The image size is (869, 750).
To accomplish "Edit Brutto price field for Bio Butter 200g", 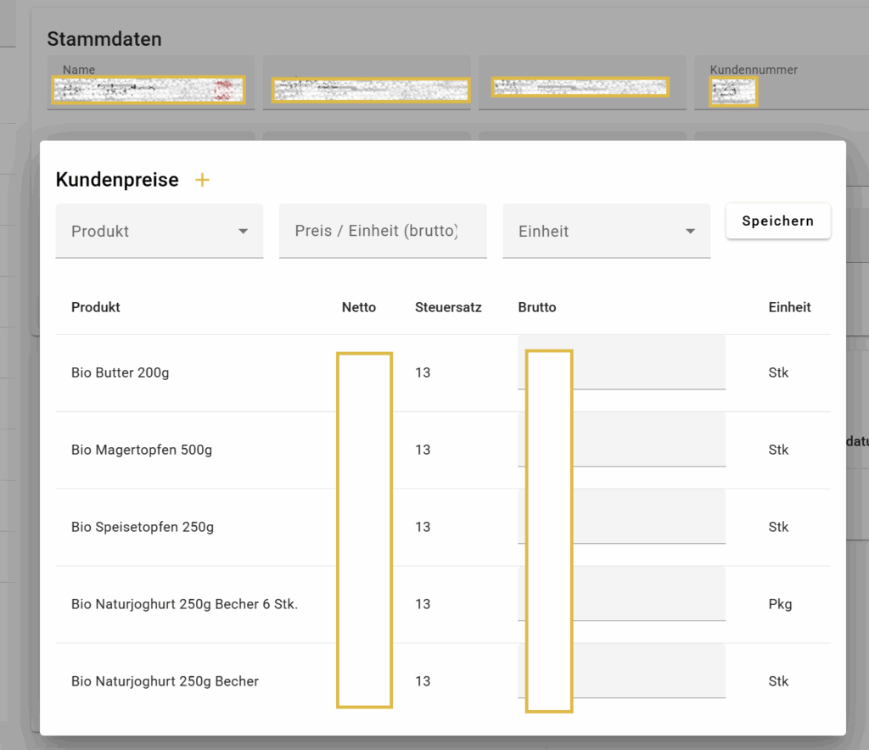I will tap(647, 363).
